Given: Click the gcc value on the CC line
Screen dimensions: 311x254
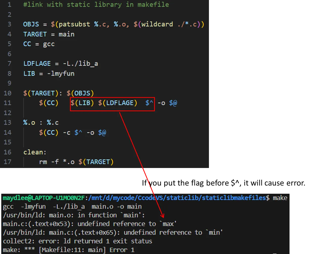Looking at the screenshot, I should point(49,44).
